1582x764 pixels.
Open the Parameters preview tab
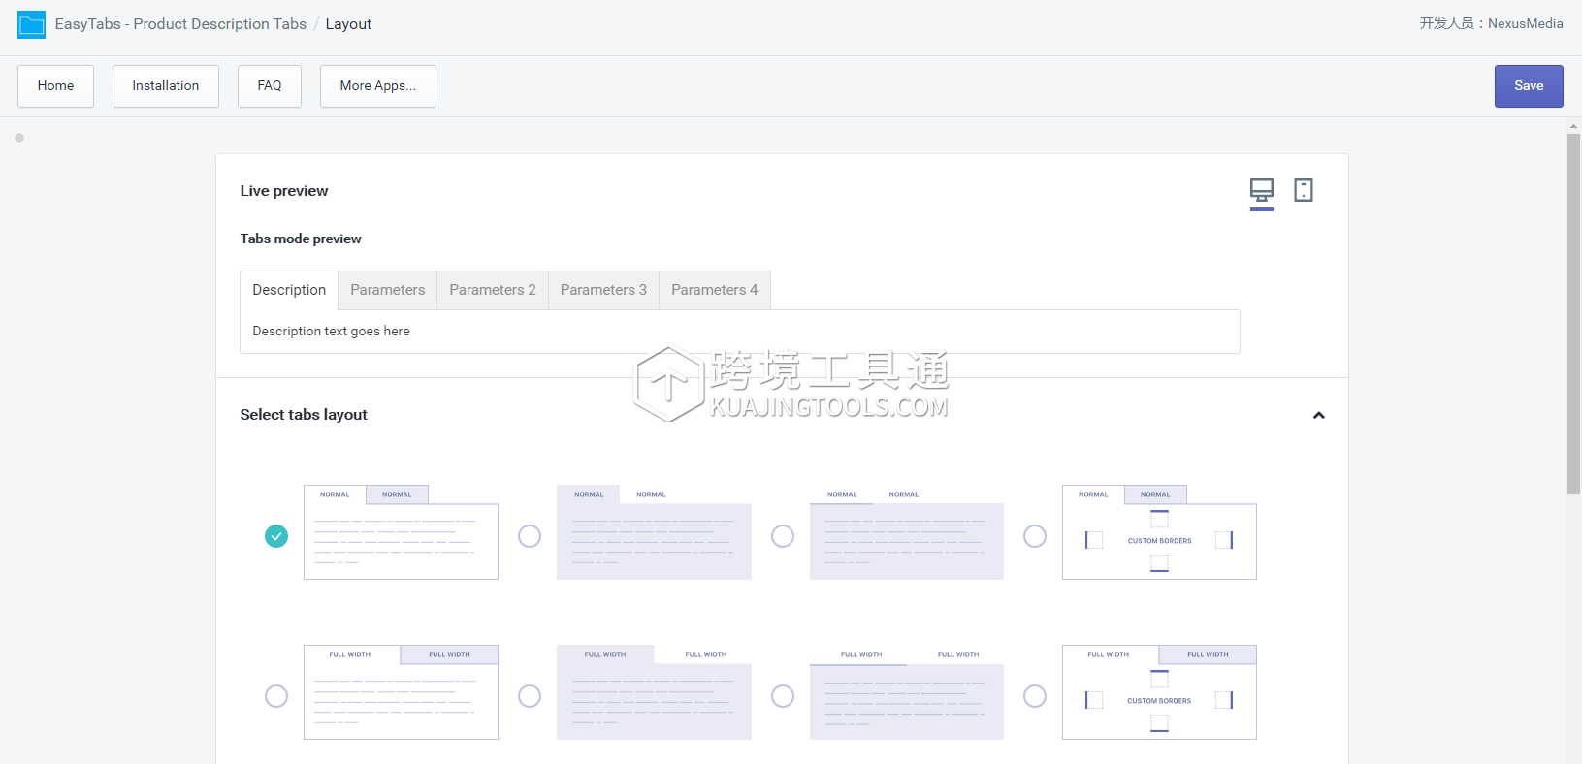point(388,290)
